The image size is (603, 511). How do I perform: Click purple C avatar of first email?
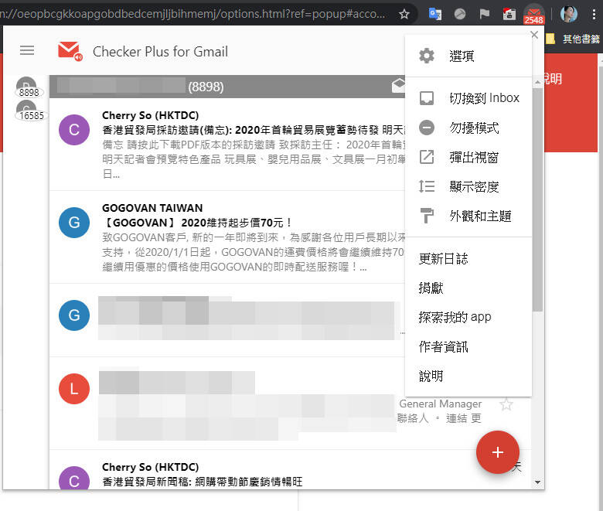point(74,130)
